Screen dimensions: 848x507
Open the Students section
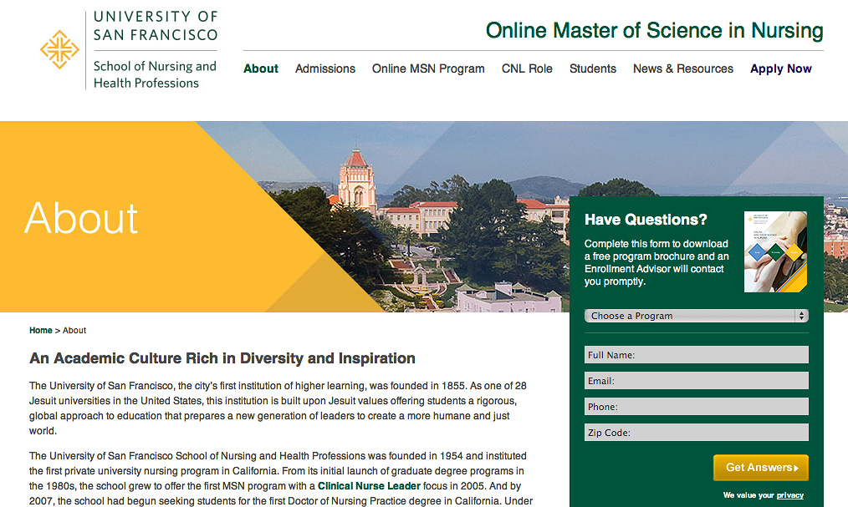[x=593, y=68]
